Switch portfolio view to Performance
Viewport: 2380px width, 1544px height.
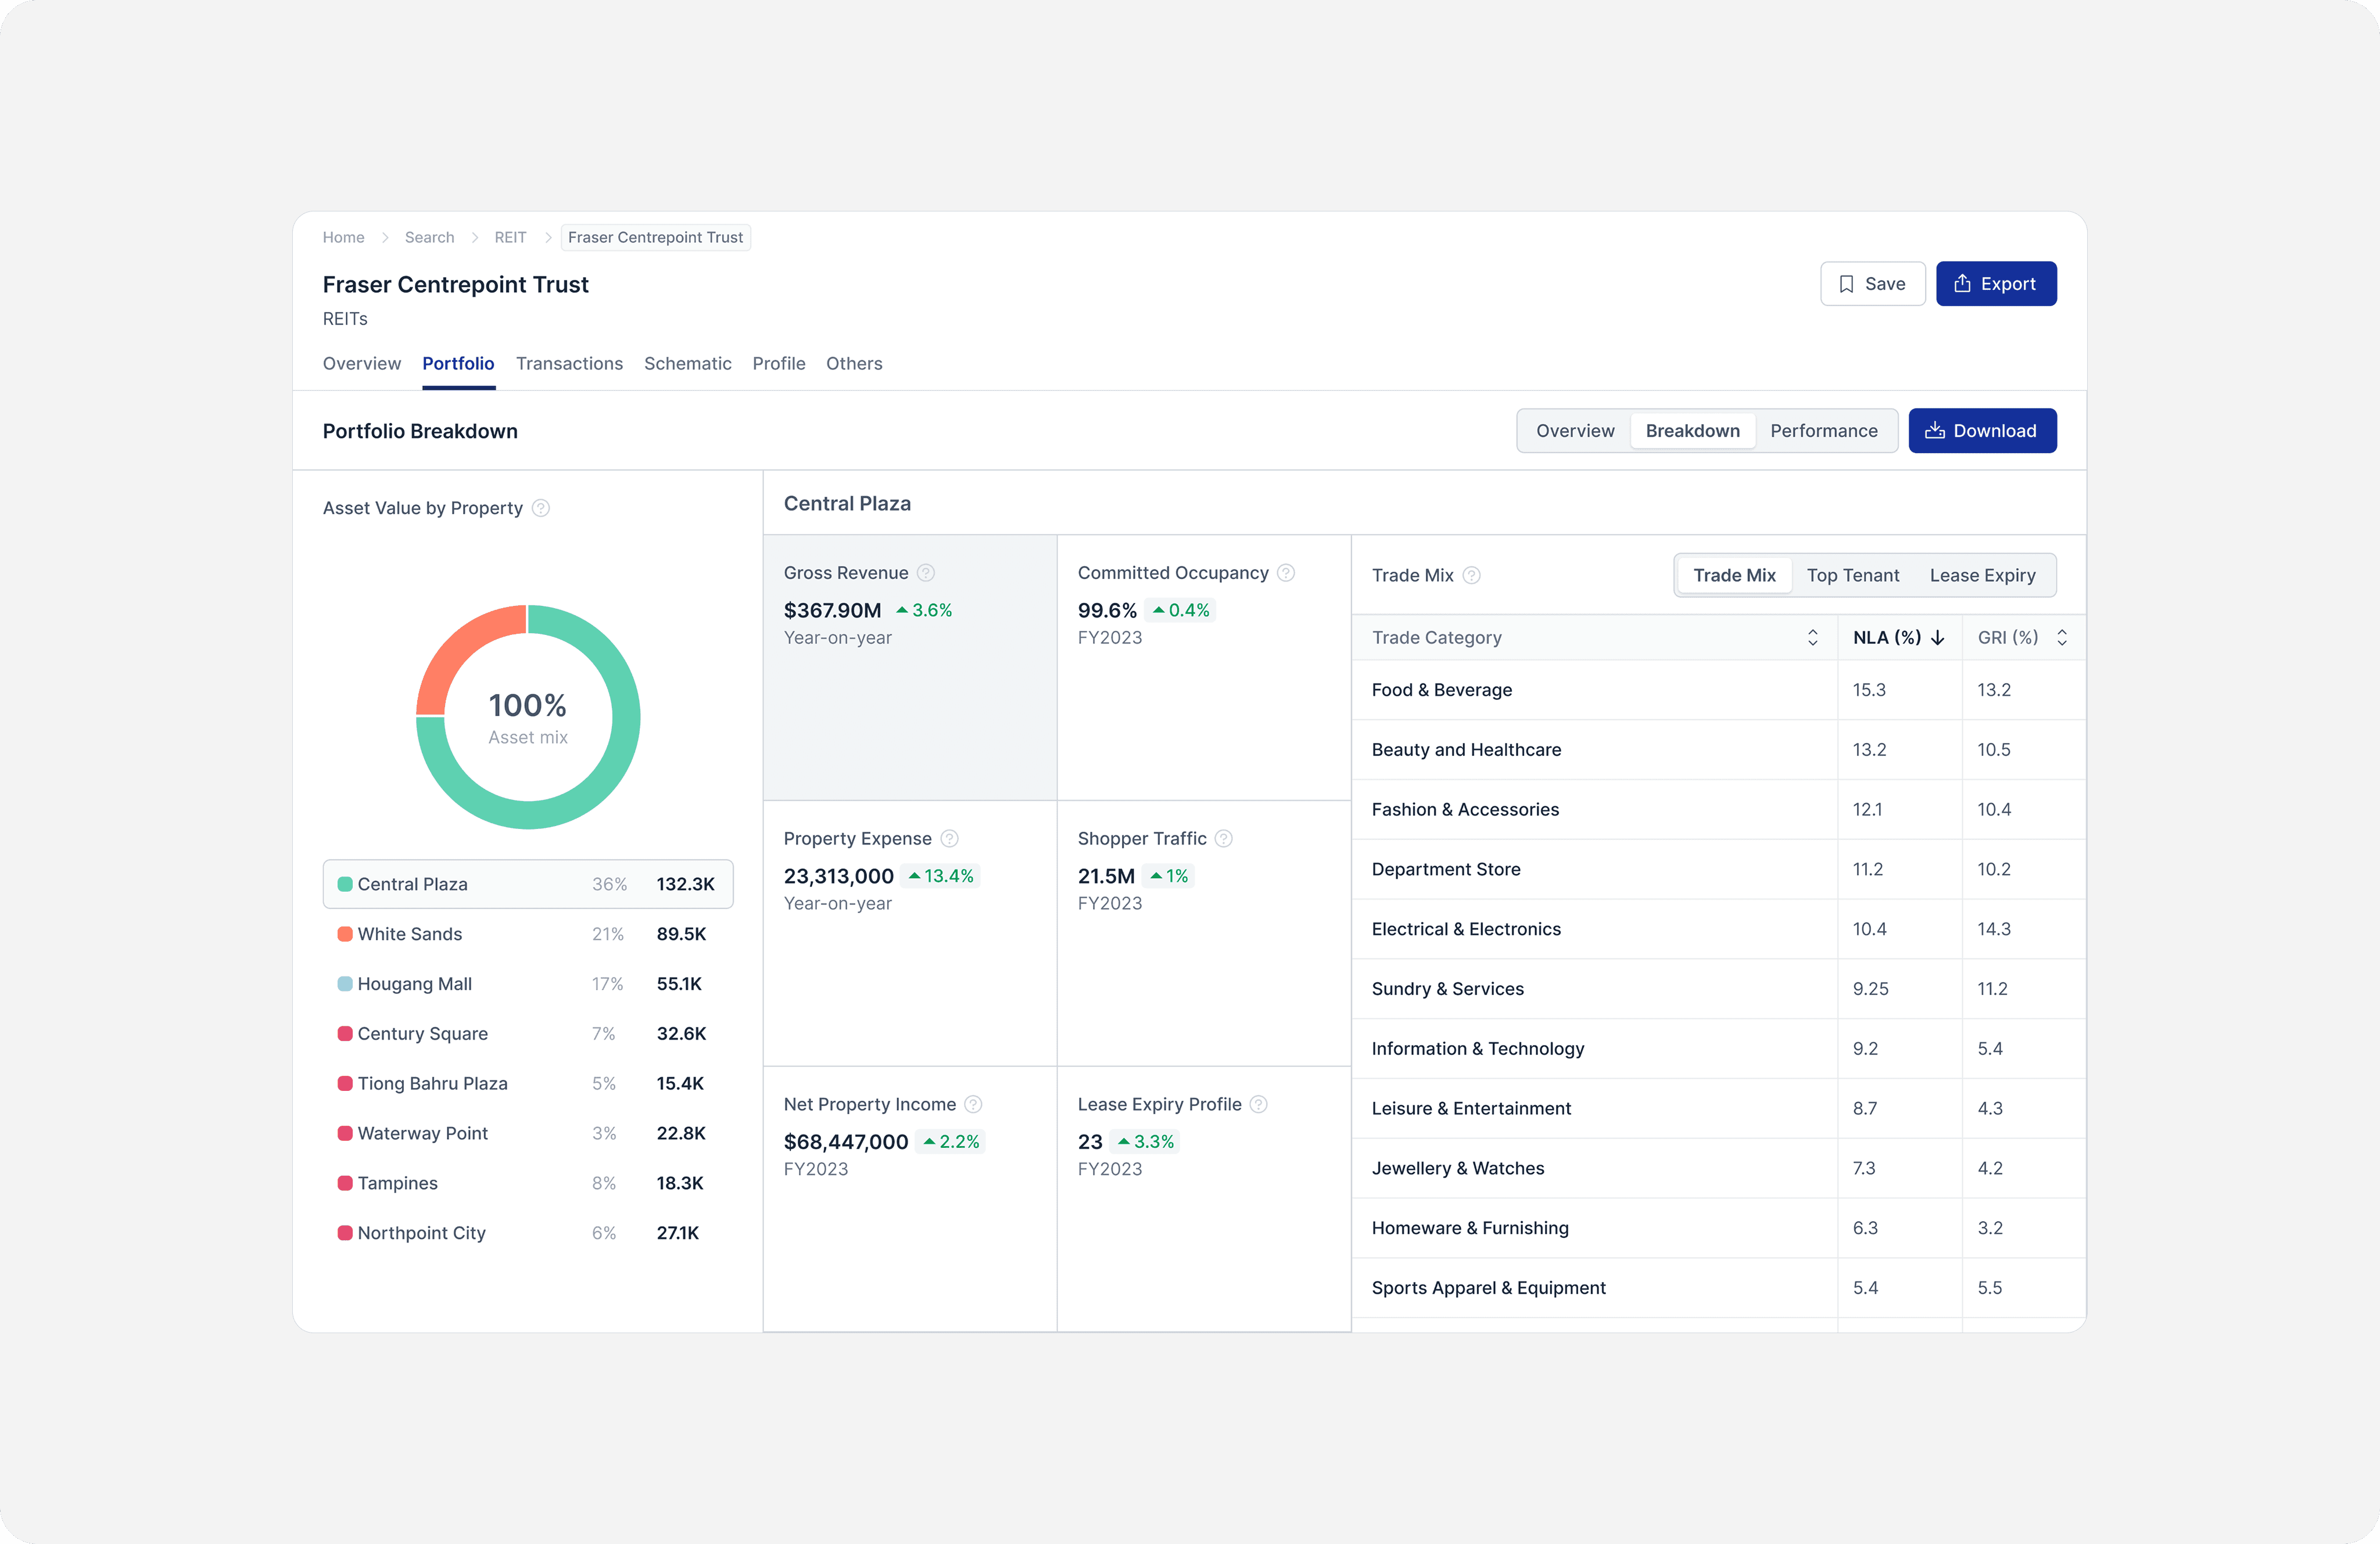pos(1823,431)
